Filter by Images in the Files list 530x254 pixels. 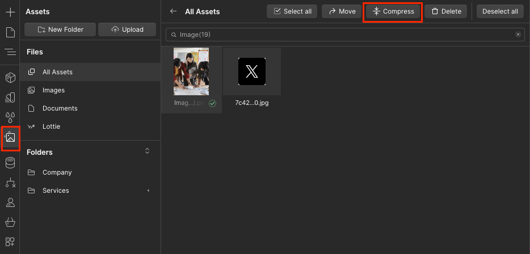pyautogui.click(x=90, y=90)
